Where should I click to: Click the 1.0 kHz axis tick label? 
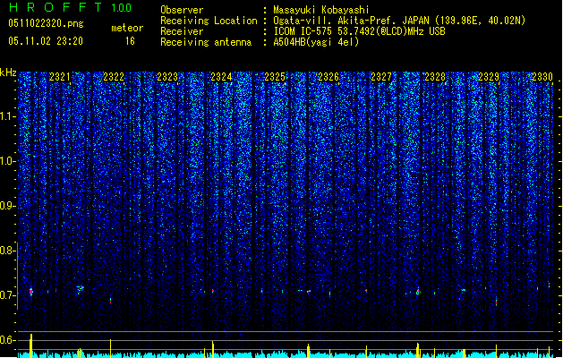pyautogui.click(x=7, y=161)
